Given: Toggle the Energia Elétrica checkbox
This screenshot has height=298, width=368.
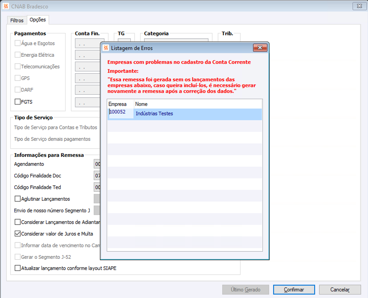Looking at the screenshot, I should click(x=18, y=55).
